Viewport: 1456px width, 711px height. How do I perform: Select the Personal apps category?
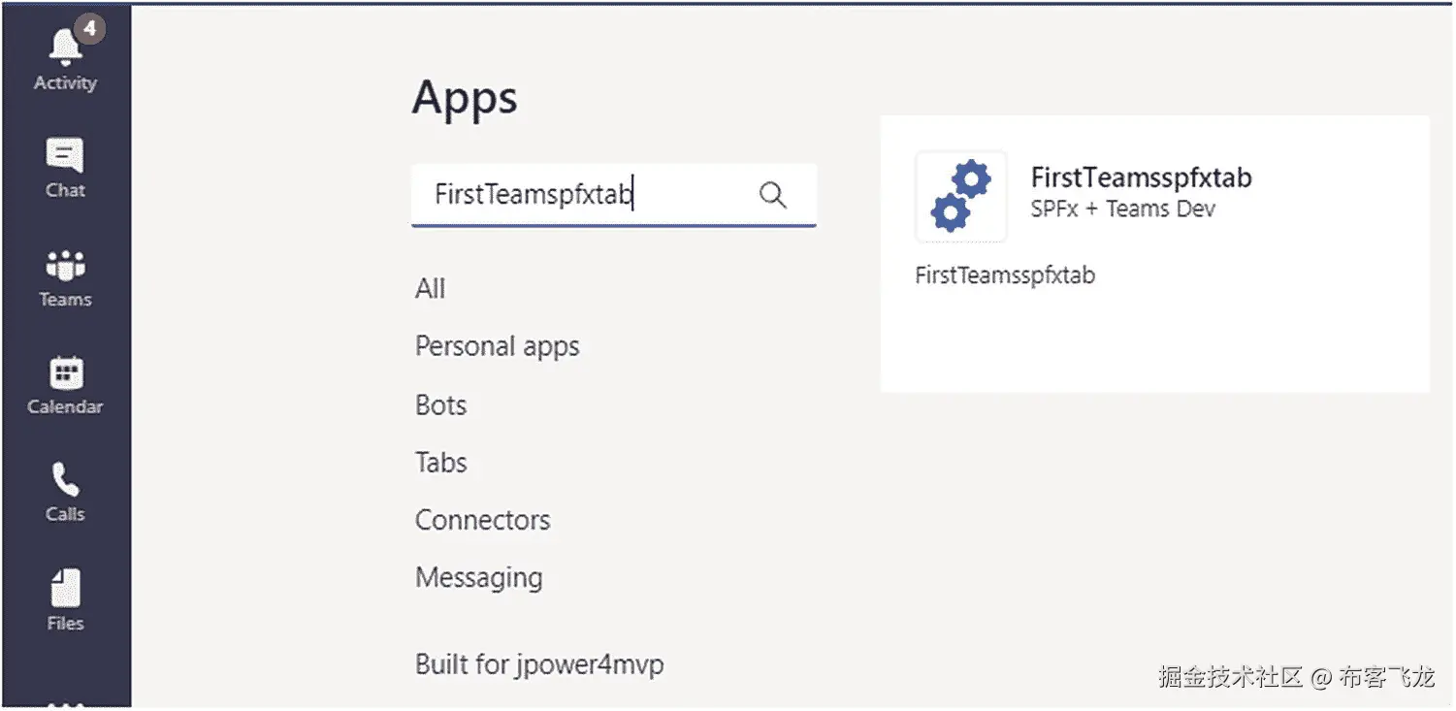coord(497,346)
